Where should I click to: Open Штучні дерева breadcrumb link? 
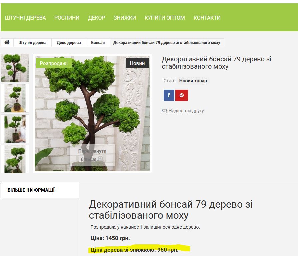[x=33, y=42]
